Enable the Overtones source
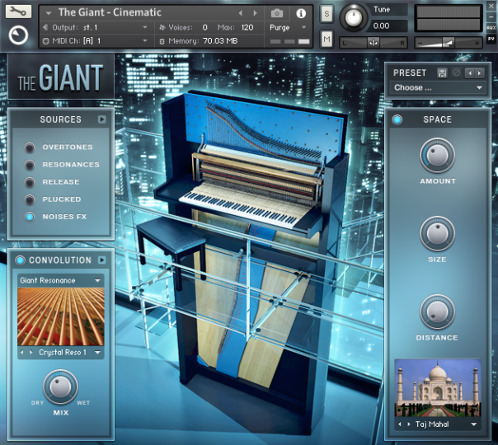This screenshot has width=498, height=445. coord(31,148)
